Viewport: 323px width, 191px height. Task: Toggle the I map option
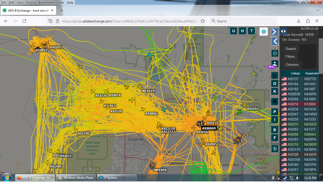coord(275,120)
